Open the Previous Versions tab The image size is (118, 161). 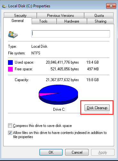pyautogui.click(x=60, y=16)
